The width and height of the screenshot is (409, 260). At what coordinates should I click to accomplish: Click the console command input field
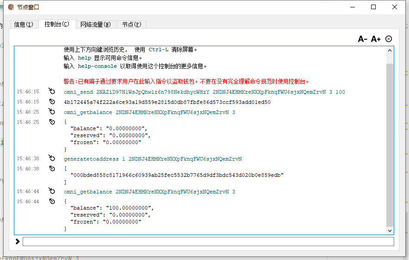[208, 242]
